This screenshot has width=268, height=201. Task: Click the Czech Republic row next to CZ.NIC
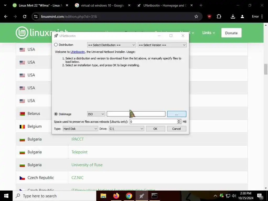pyautogui.click(x=41, y=178)
